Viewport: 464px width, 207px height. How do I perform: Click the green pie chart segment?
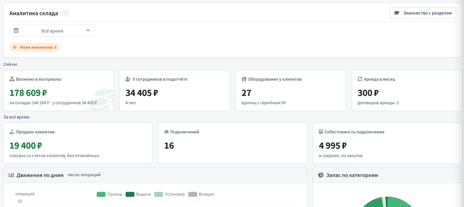tap(397, 203)
